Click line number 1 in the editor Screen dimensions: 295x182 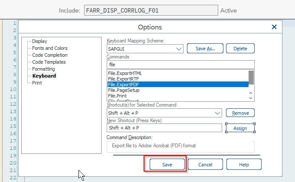[x=15, y=23]
